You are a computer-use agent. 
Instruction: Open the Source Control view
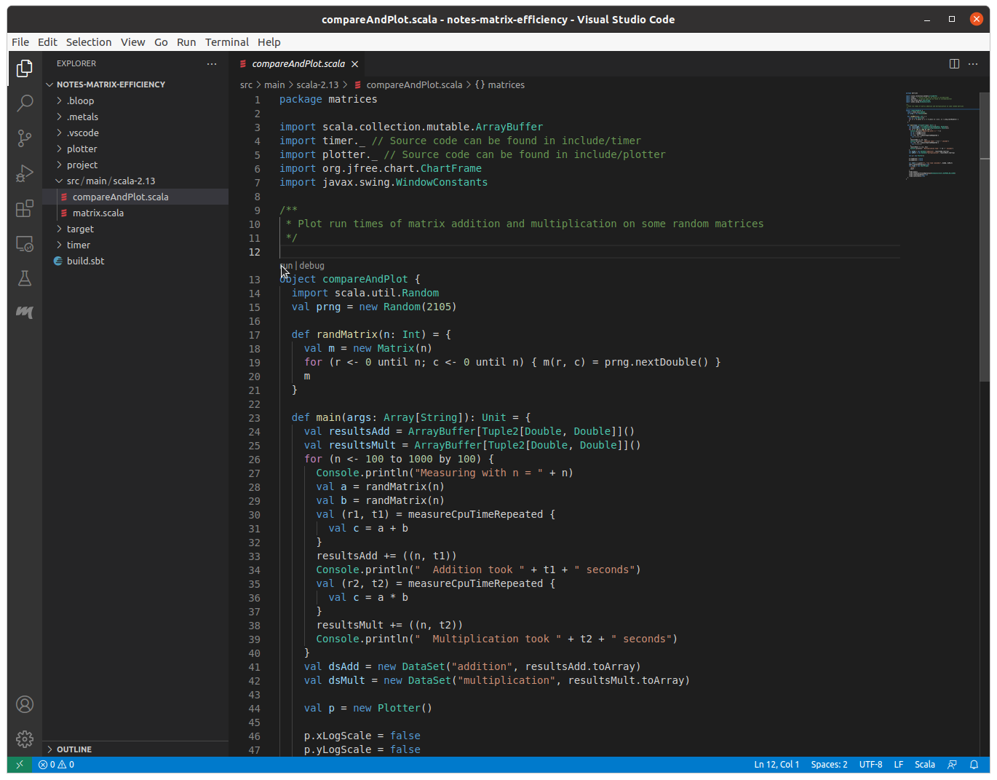[x=25, y=138]
